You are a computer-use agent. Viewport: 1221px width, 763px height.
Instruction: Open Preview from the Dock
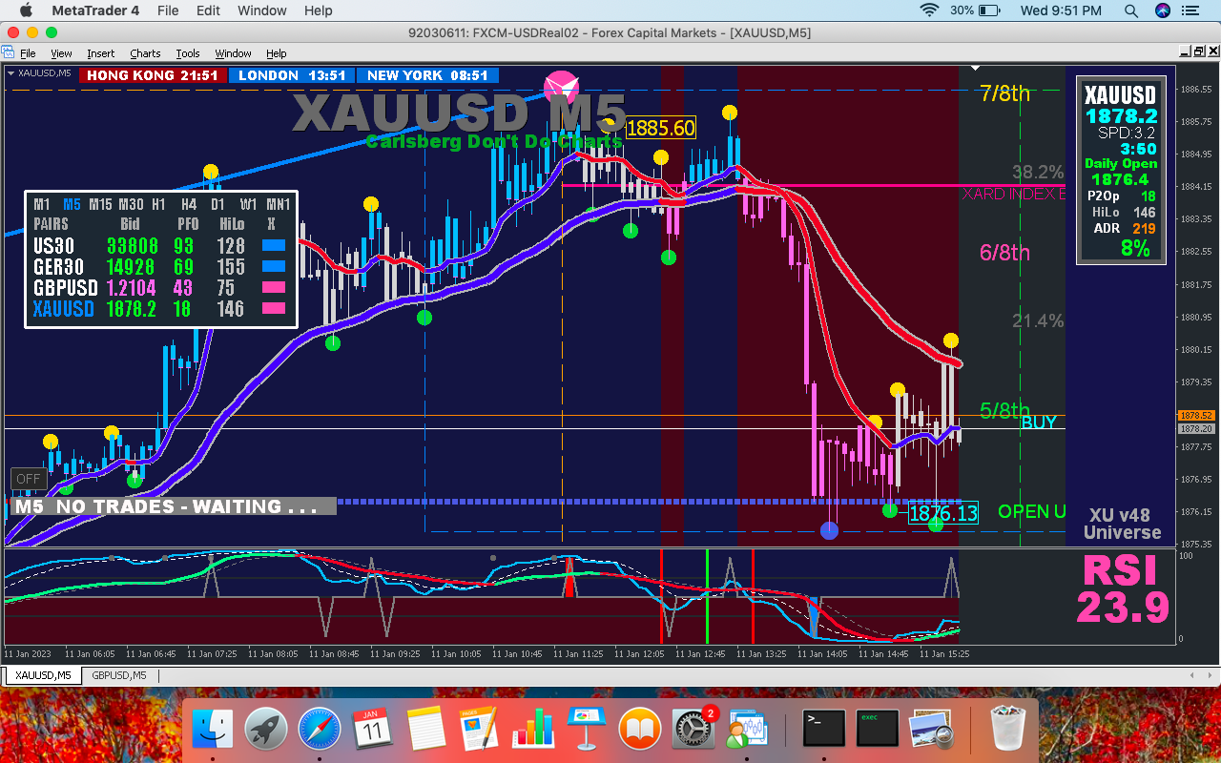coord(930,730)
